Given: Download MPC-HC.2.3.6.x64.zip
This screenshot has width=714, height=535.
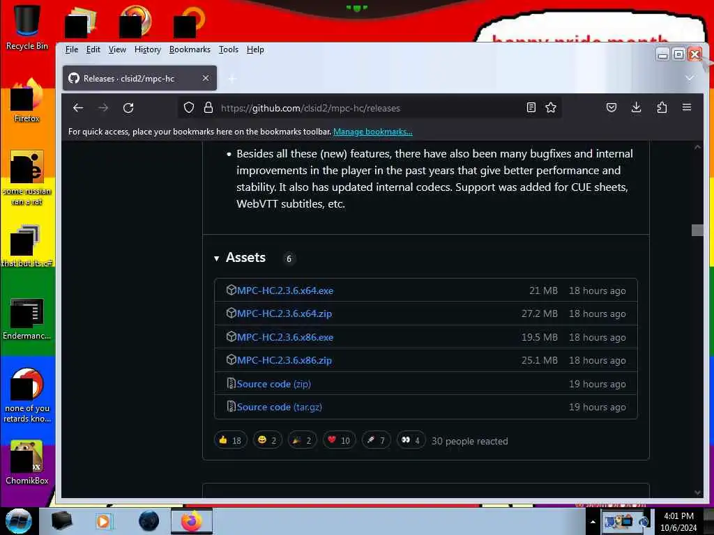Looking at the screenshot, I should pyautogui.click(x=284, y=313).
